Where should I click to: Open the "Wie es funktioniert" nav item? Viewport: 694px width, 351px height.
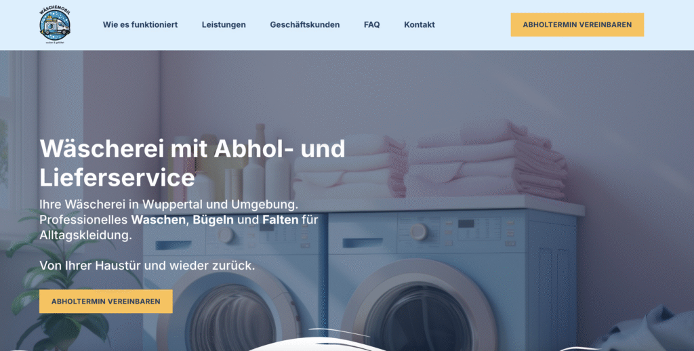click(x=140, y=25)
